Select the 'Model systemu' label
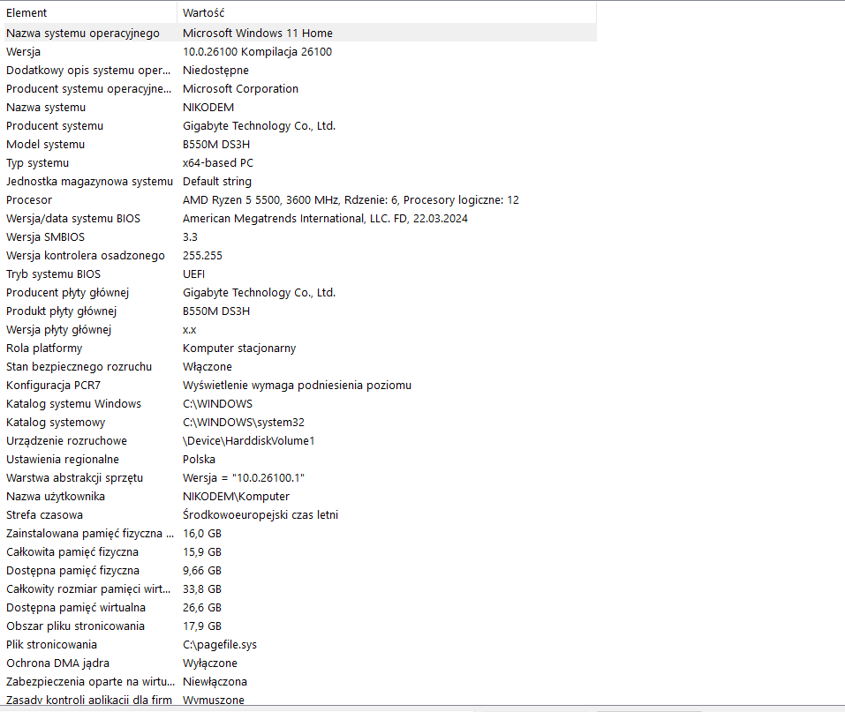 click(46, 145)
